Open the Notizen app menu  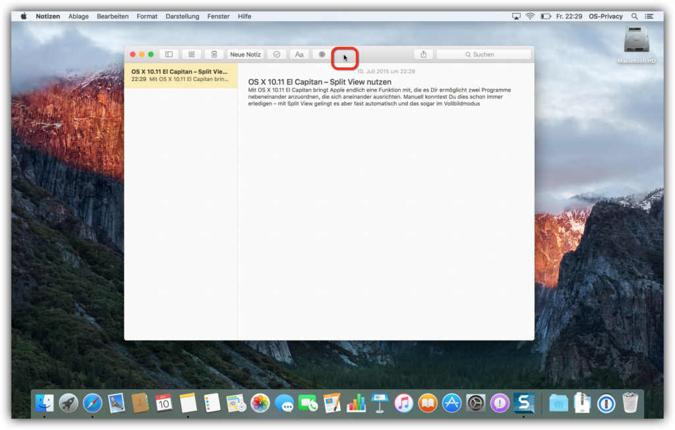coord(47,16)
